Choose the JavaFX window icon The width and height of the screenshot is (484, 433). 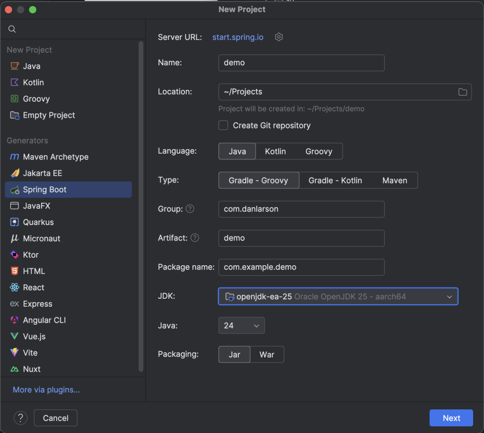tap(15, 206)
